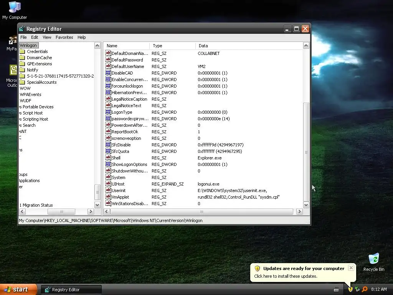Image resolution: width=393 pixels, height=295 pixels.
Task: Open the Start menu
Action: 18,290
